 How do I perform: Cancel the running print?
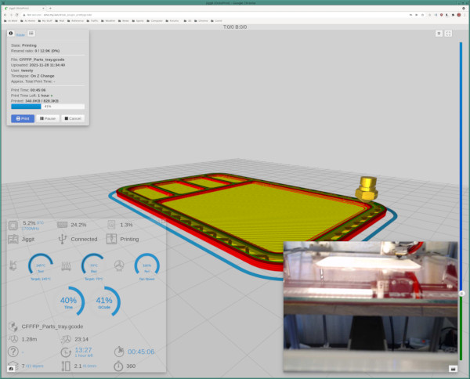coord(73,119)
